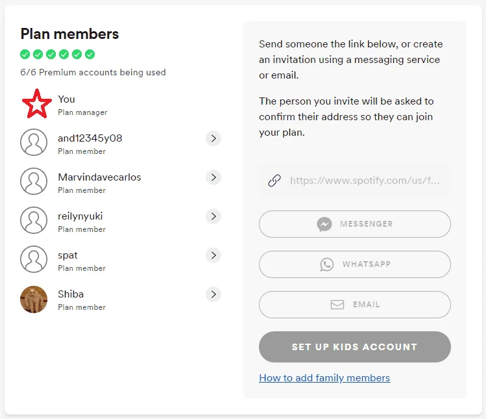Select the Spotify invite link field
Image resolution: width=486 pixels, height=419 pixels.
[x=355, y=181]
